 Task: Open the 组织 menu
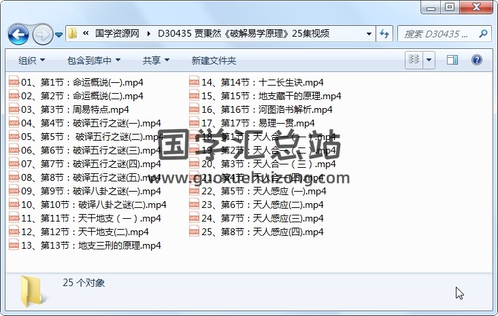click(31, 60)
